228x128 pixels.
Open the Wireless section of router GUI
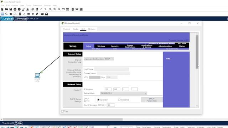[101, 46]
